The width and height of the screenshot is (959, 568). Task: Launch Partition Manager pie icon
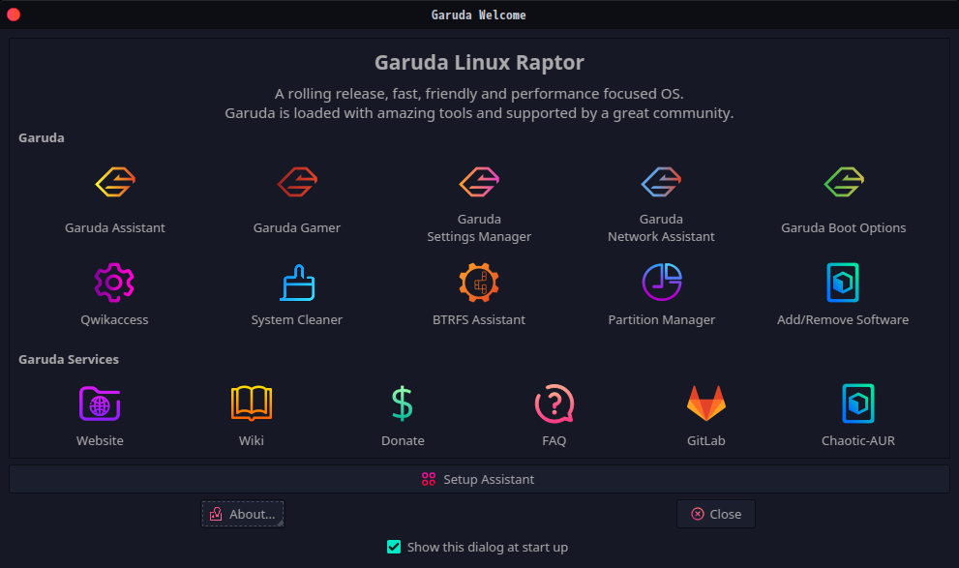tap(662, 283)
